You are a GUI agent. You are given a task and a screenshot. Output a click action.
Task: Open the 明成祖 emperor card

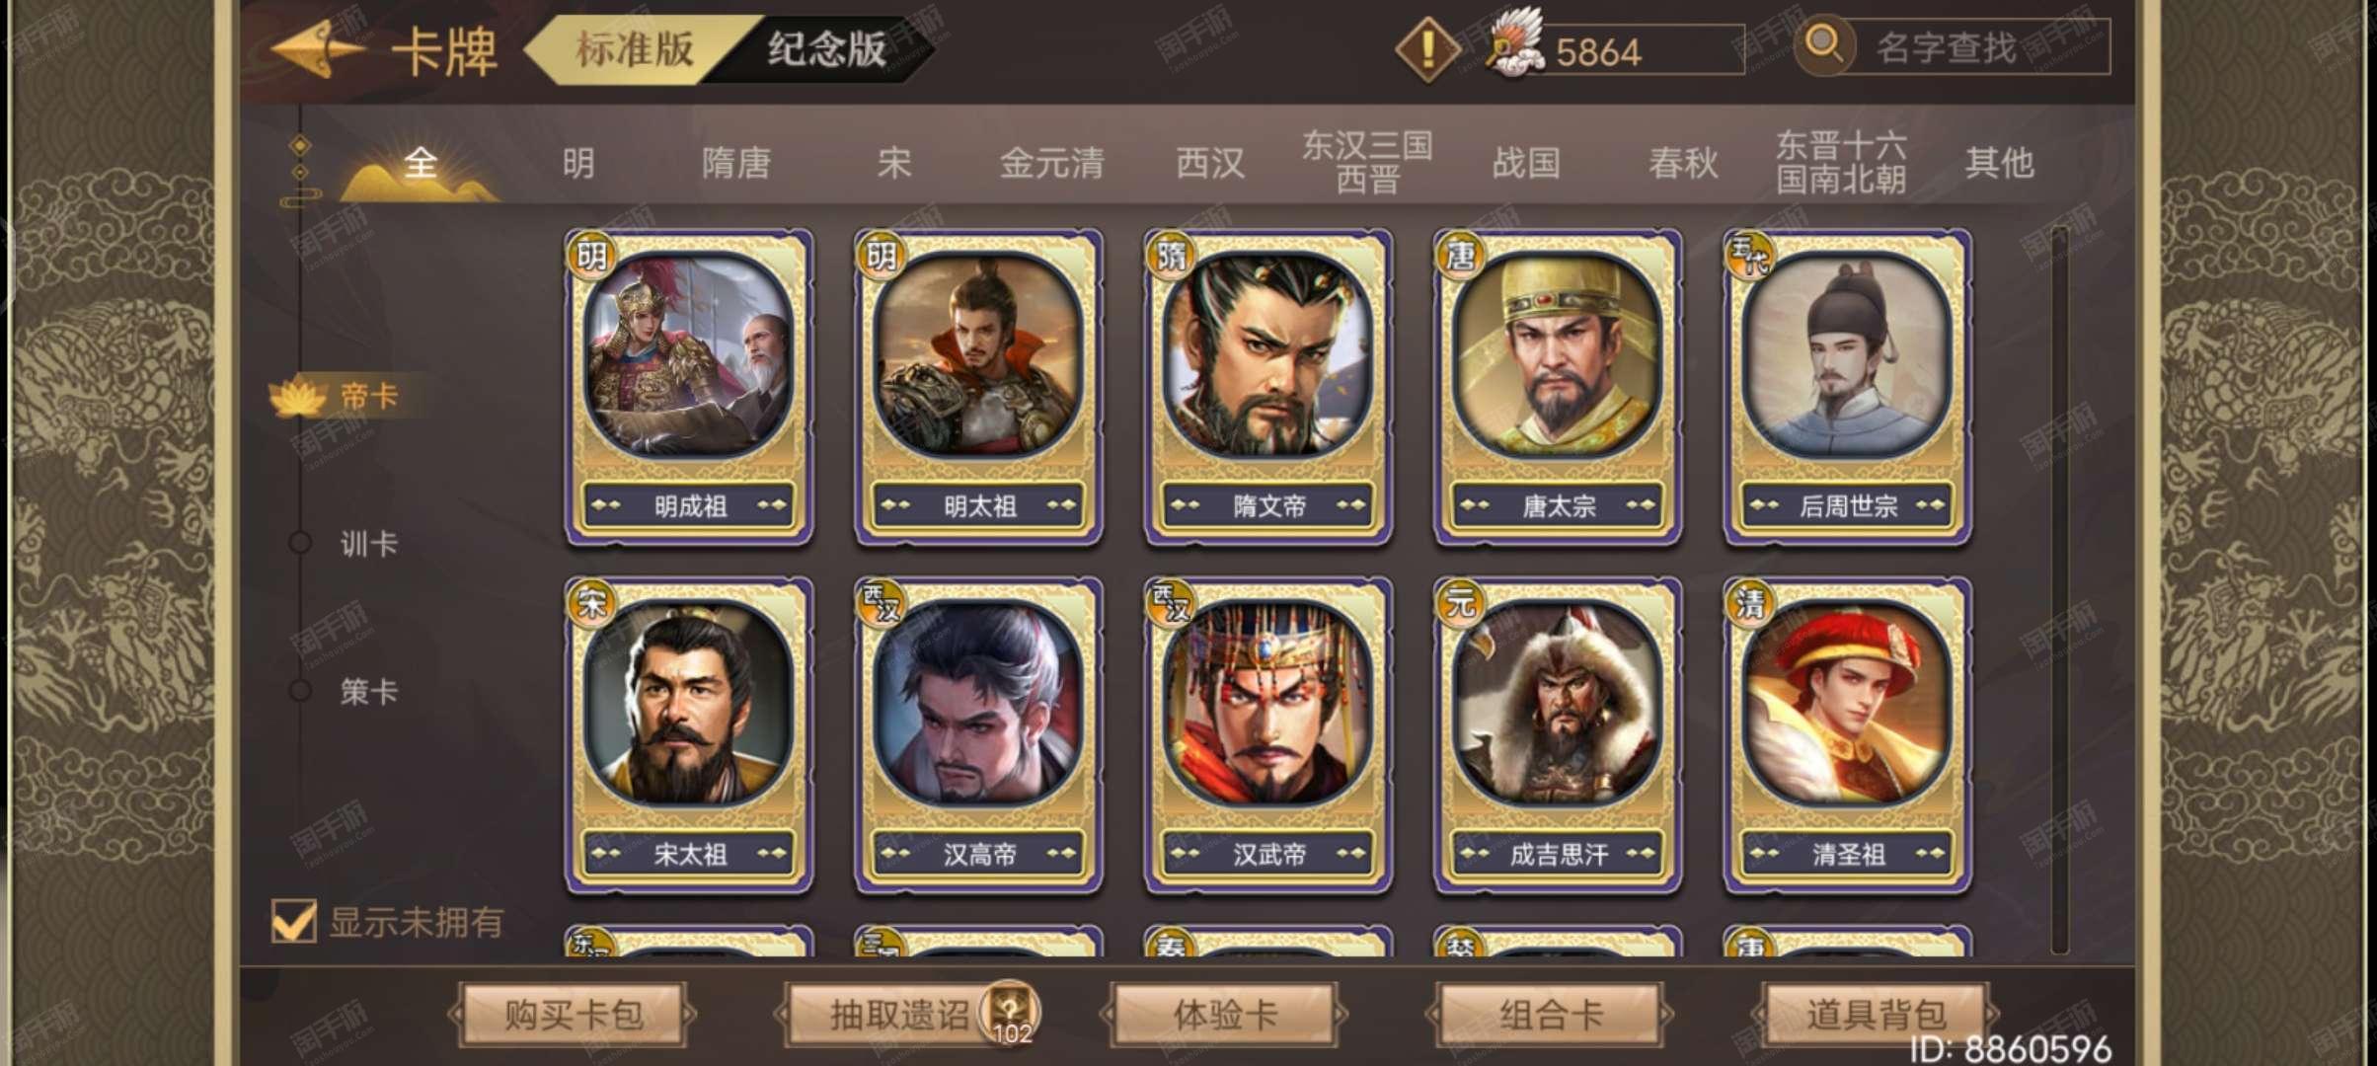point(689,387)
